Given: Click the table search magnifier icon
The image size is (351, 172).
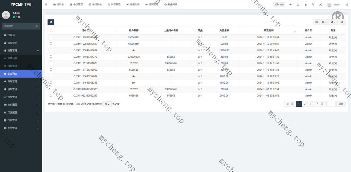Looking at the screenshot, I should [342, 22].
